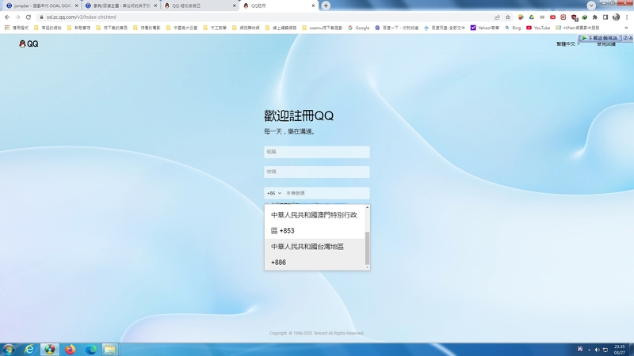Click the volume icon in system tray
Image resolution: width=634 pixels, height=356 pixels.
(597, 350)
